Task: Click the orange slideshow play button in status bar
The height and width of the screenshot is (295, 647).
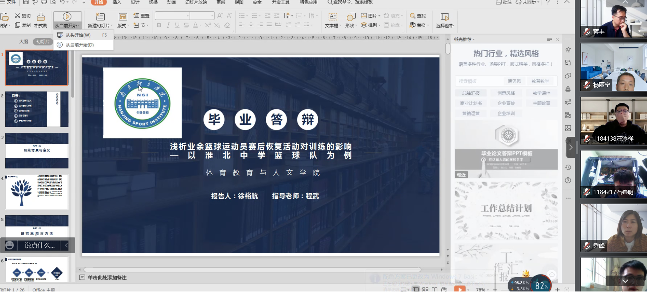Action: 460,289
